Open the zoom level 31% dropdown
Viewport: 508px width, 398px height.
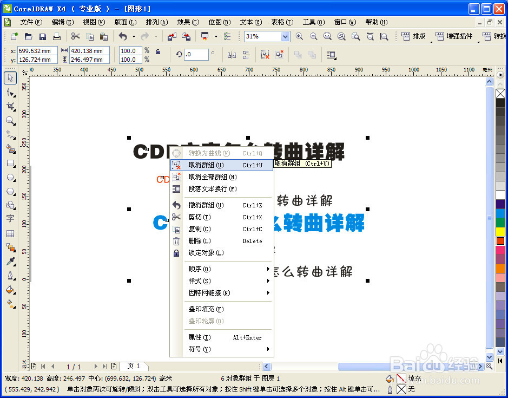coord(285,36)
